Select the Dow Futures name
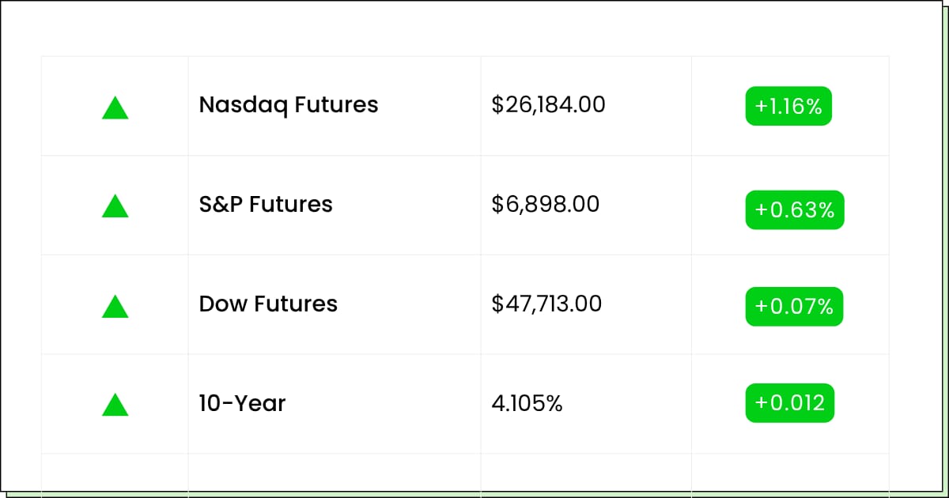 [x=268, y=304]
